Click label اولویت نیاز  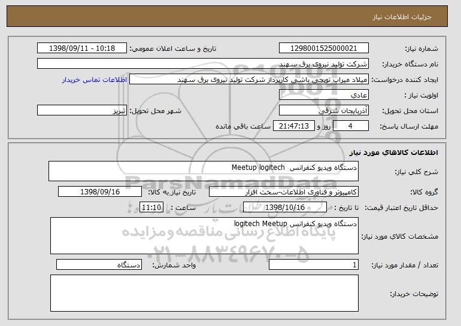[421, 95]
